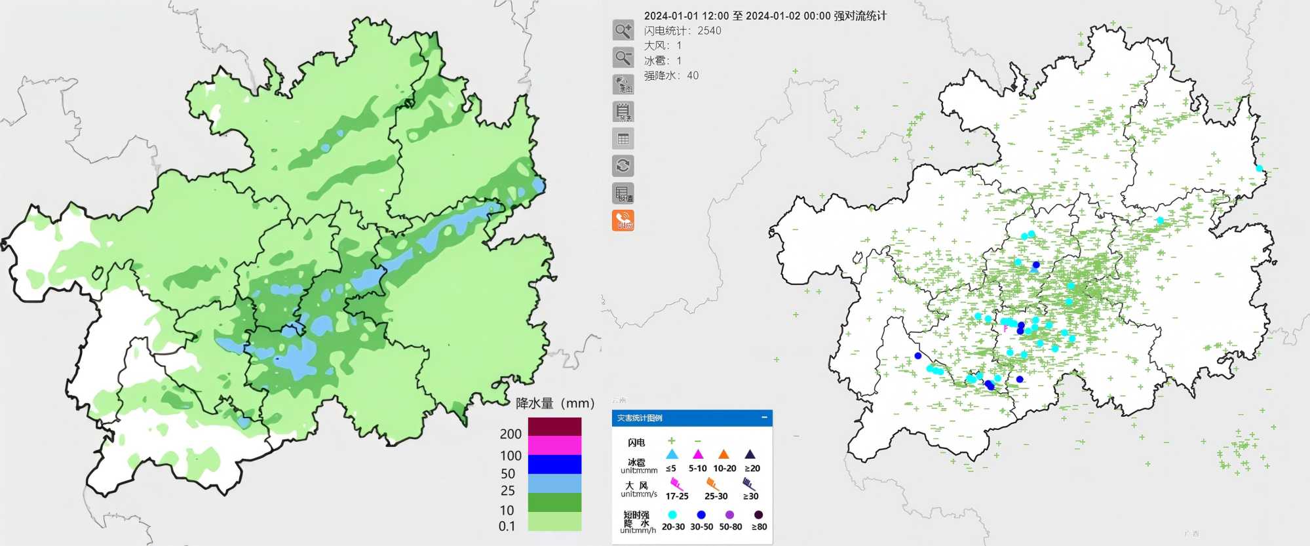Screen dimensions: 1310x546
Task: Click the orange 25-30 wind barb symbol
Action: tap(713, 484)
